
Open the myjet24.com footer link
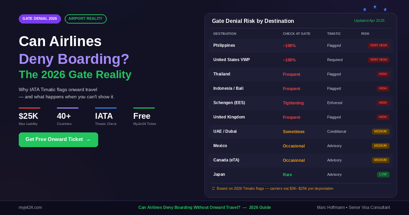point(30,207)
